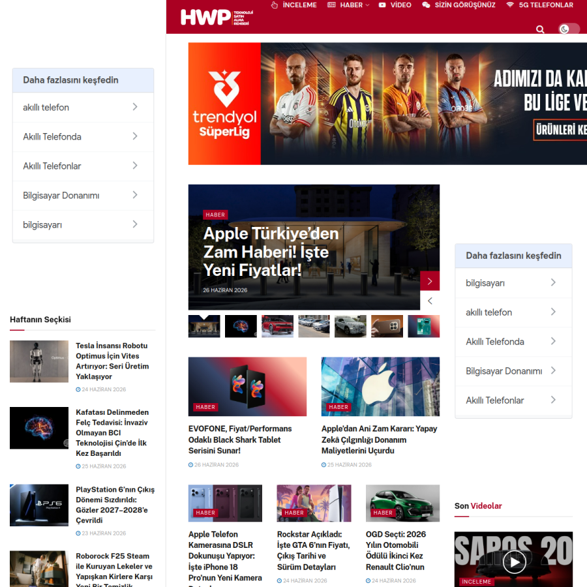This screenshot has height=587, width=587.
Task: Click clock icon beside 24 HAZİRAN Tesla date
Action: (78, 389)
